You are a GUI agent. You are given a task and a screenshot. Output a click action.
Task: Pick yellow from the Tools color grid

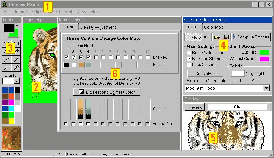point(11,121)
